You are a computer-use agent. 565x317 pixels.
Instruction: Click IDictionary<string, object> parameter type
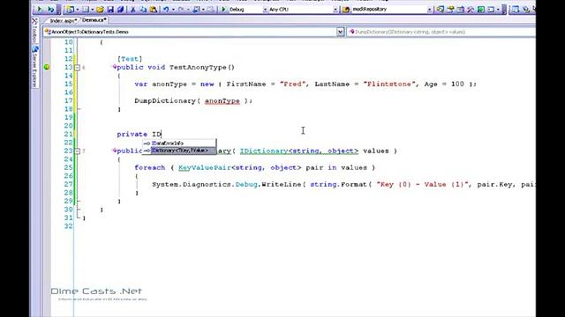point(299,151)
